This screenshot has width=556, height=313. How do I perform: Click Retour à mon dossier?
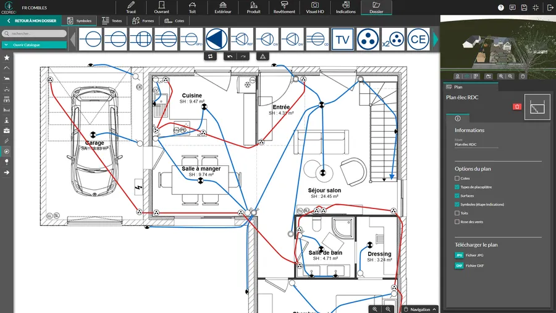(x=32, y=20)
